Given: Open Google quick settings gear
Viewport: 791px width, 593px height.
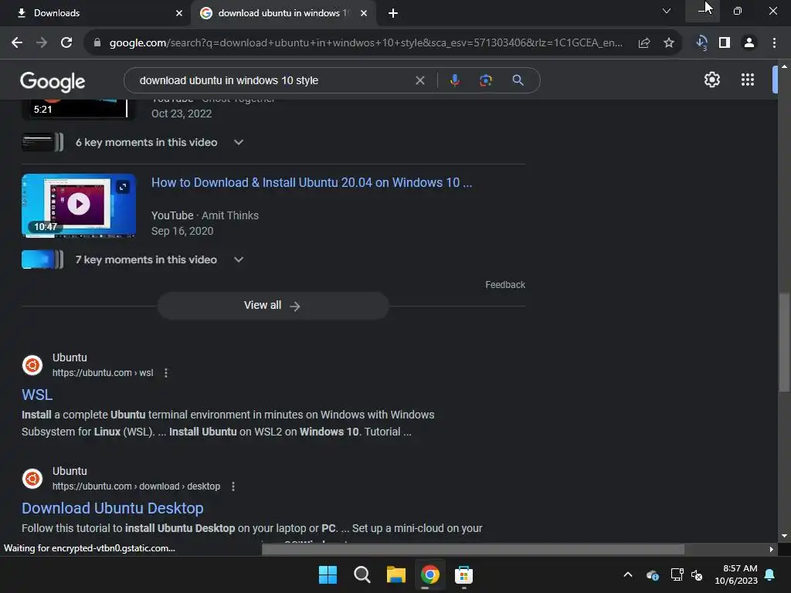Looking at the screenshot, I should click(x=711, y=80).
